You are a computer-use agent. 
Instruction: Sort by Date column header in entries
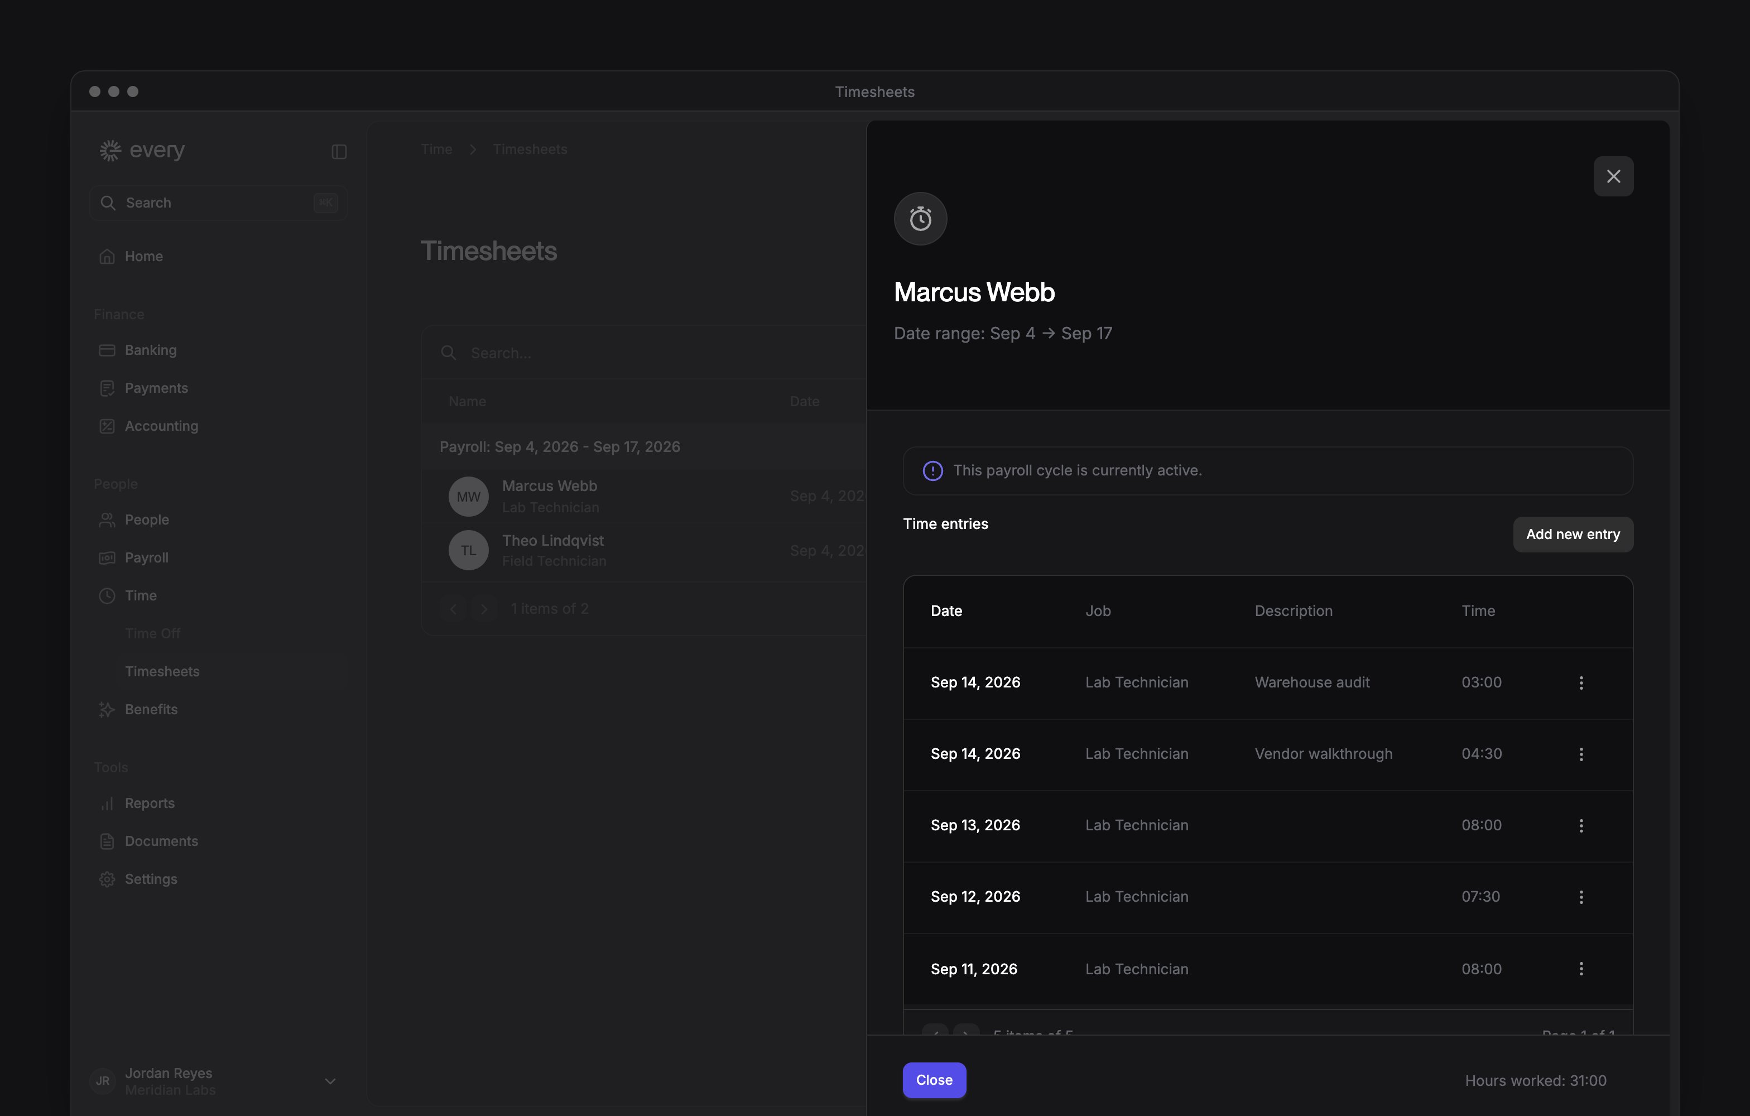click(x=946, y=611)
